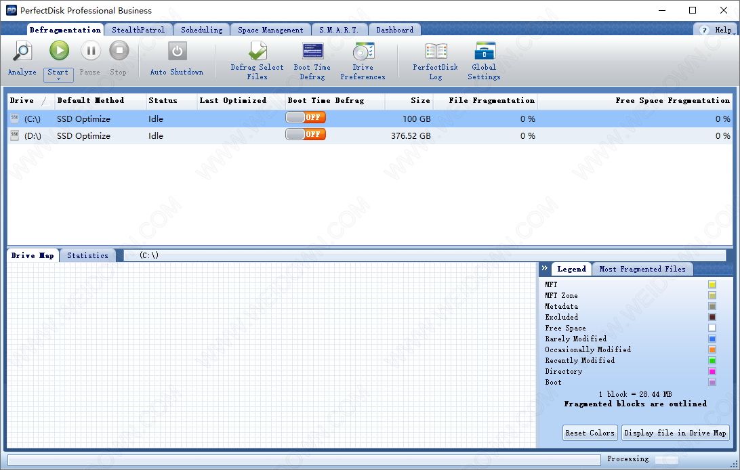Click the yellow MFT color swatch
This screenshot has height=470, width=740.
tap(712, 285)
